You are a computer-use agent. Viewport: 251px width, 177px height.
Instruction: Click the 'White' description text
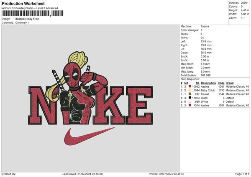pos(205,101)
